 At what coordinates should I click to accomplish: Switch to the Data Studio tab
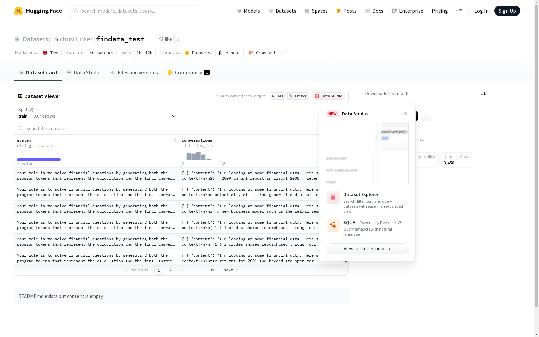click(84, 72)
